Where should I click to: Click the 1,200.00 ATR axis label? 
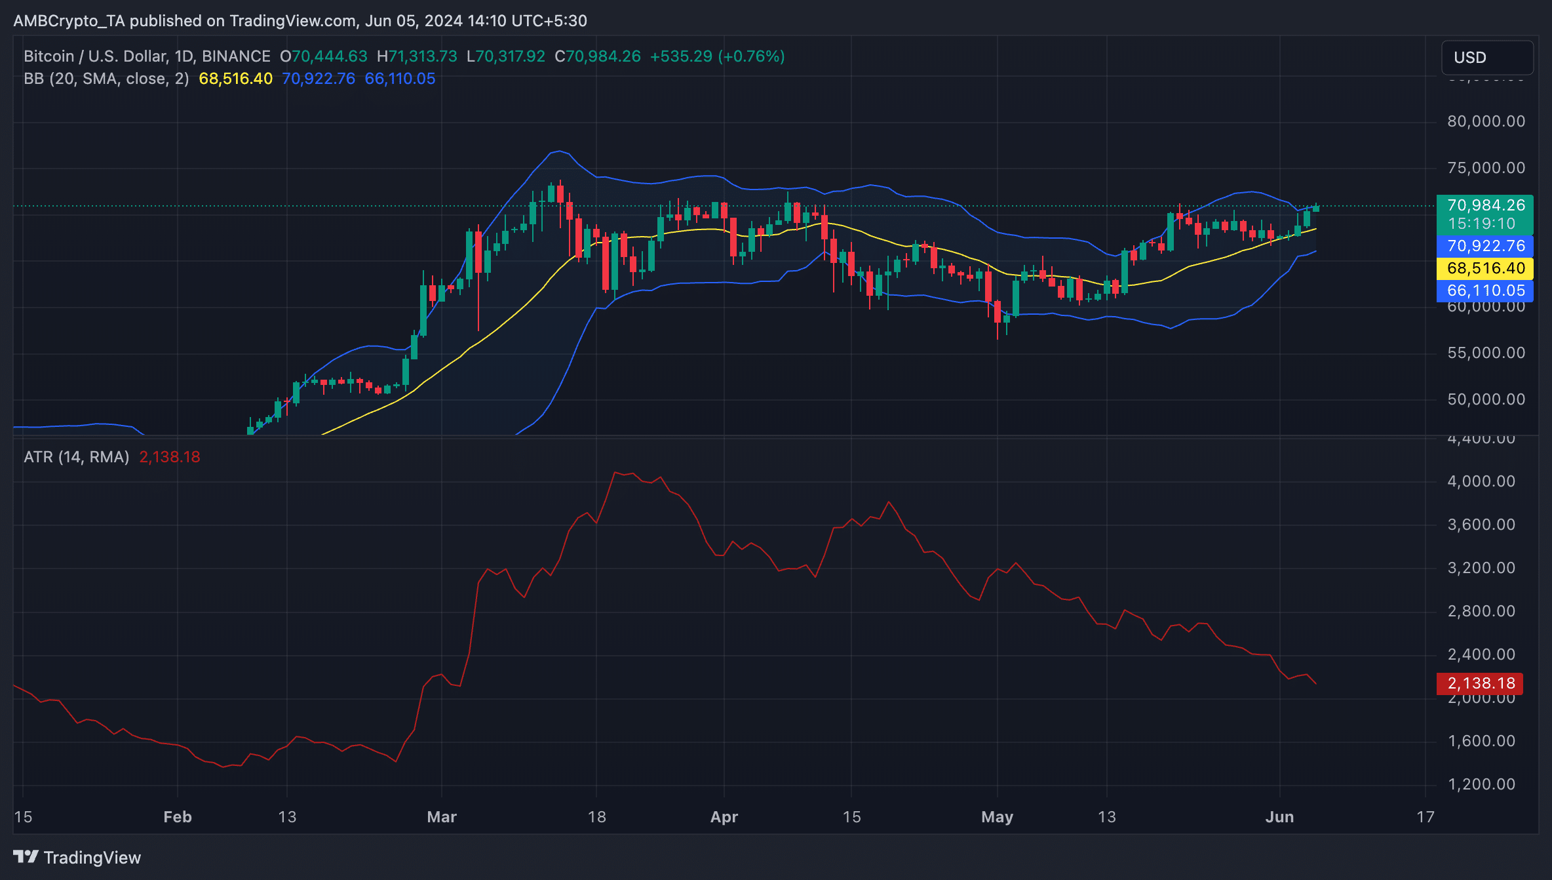1481,784
